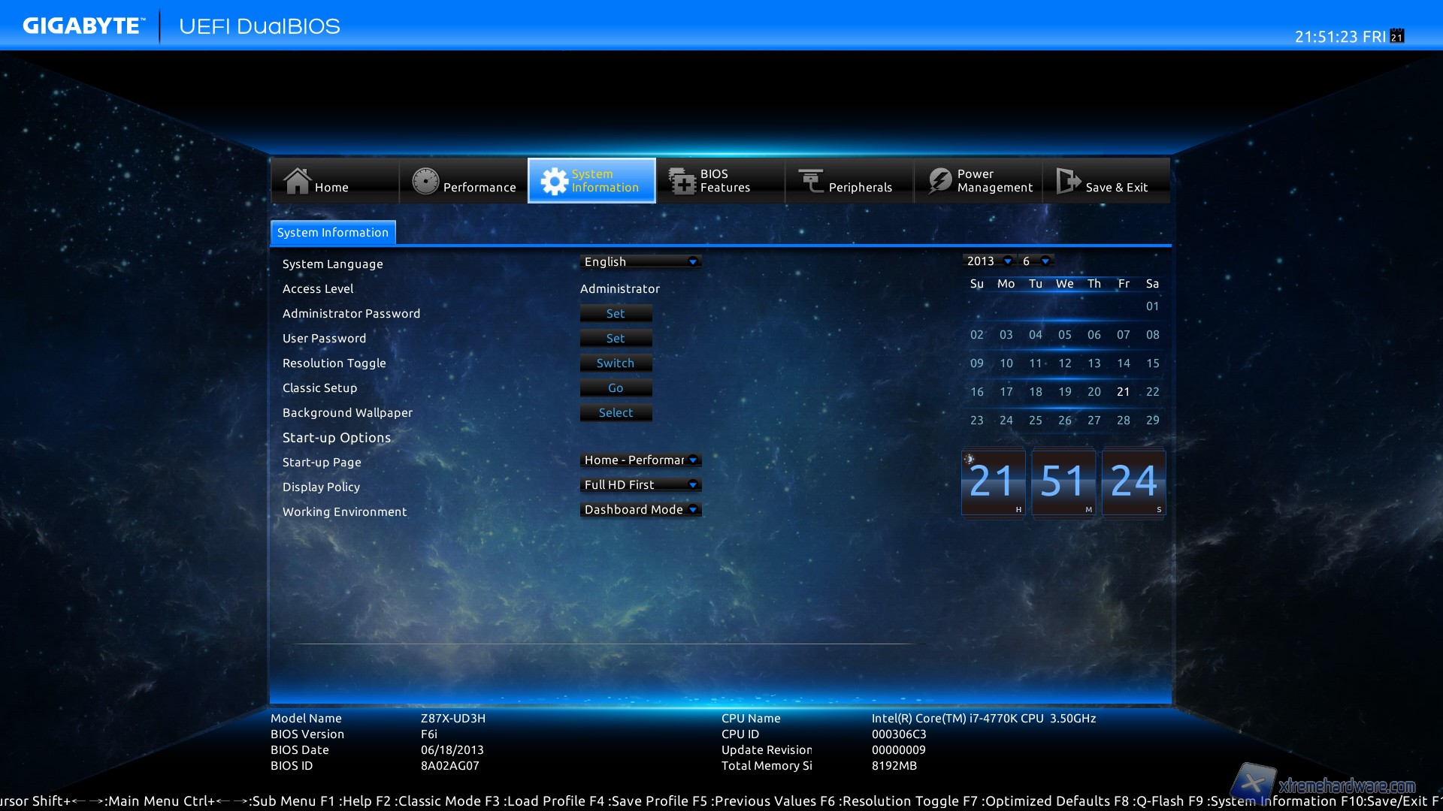Pick day 21 in the calendar
The image size is (1443, 811).
[x=1123, y=392]
